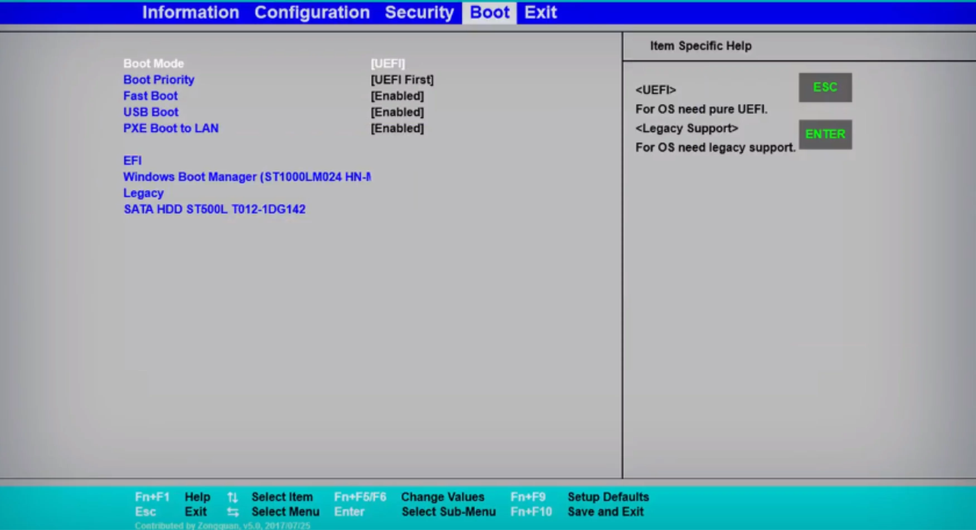Click 'For OS need legacy support.' text
The height and width of the screenshot is (530, 976).
coord(715,147)
